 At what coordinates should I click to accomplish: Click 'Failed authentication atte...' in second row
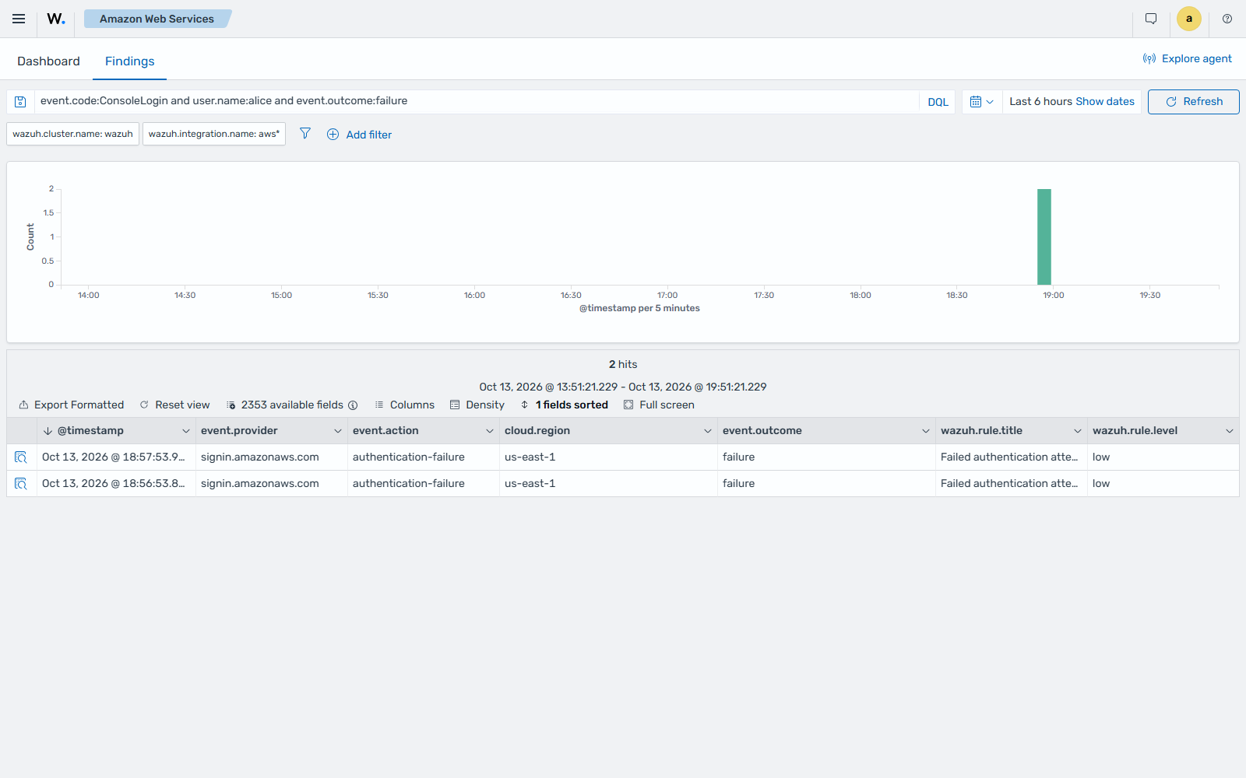(x=1009, y=483)
